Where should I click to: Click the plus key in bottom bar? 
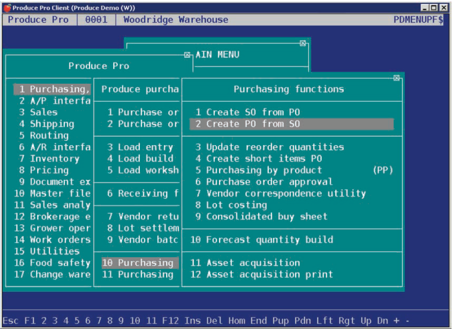point(397,320)
